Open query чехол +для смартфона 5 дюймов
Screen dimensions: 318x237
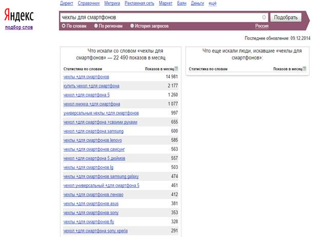[x=94, y=158]
